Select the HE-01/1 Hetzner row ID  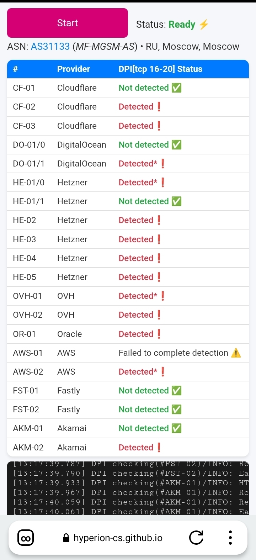[x=28, y=201]
